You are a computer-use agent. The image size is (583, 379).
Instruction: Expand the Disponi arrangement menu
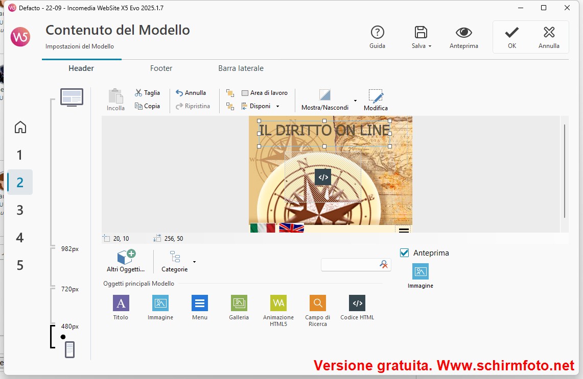(x=261, y=106)
